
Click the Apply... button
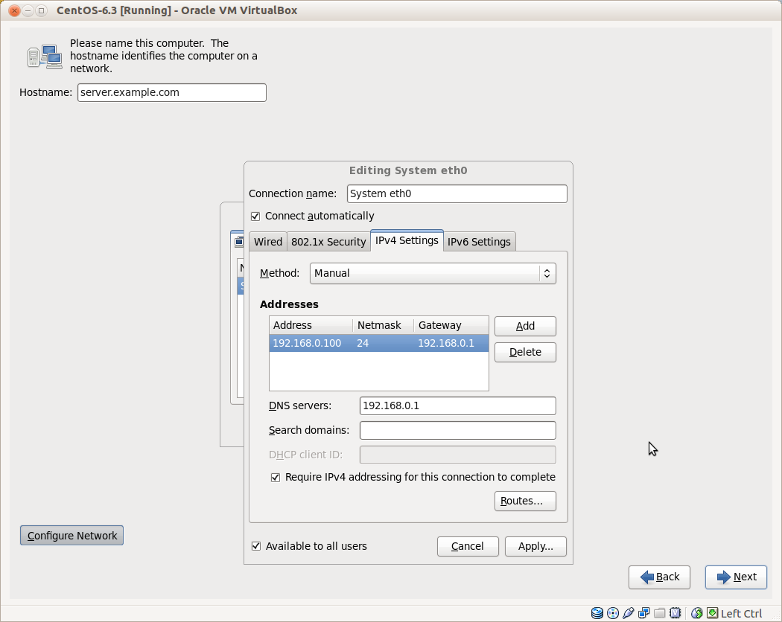(535, 546)
